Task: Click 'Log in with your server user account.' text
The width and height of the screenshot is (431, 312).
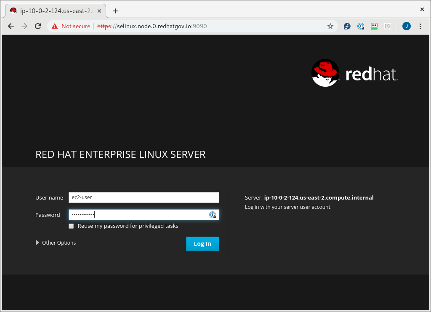Action: point(288,207)
